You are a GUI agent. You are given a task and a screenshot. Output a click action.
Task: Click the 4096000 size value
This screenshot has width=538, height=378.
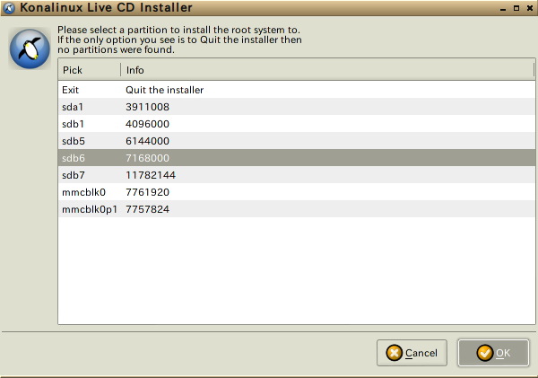pos(148,124)
